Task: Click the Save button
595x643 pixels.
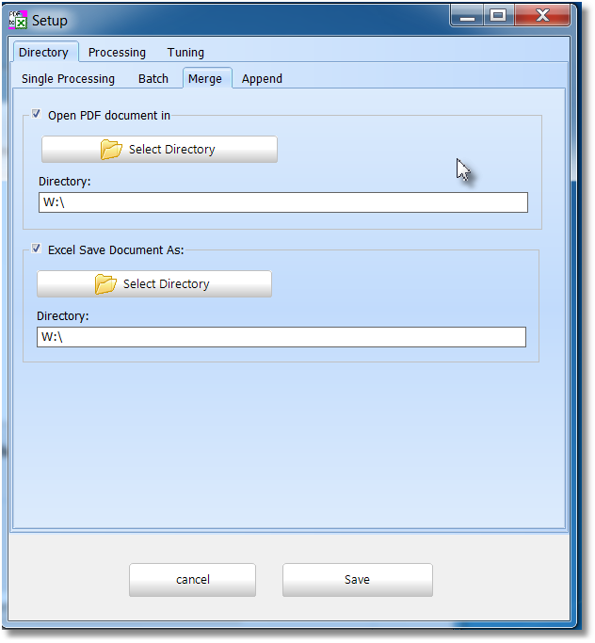Action: pos(358,581)
